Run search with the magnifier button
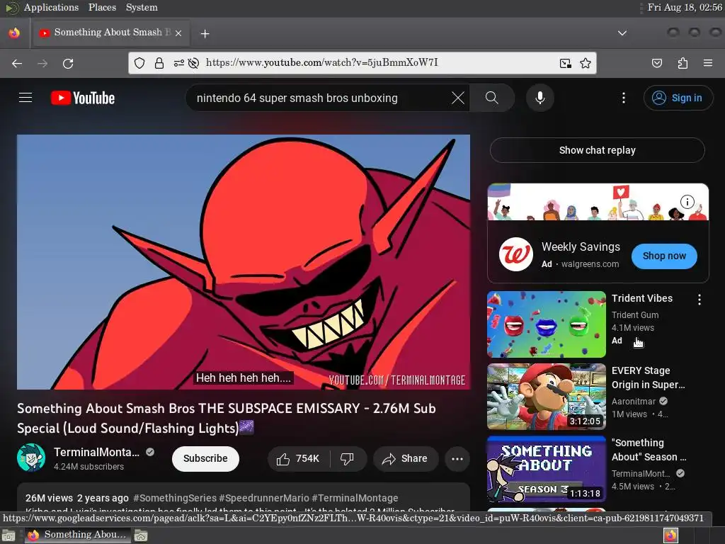Screen dimensions: 725x544 (492, 98)
